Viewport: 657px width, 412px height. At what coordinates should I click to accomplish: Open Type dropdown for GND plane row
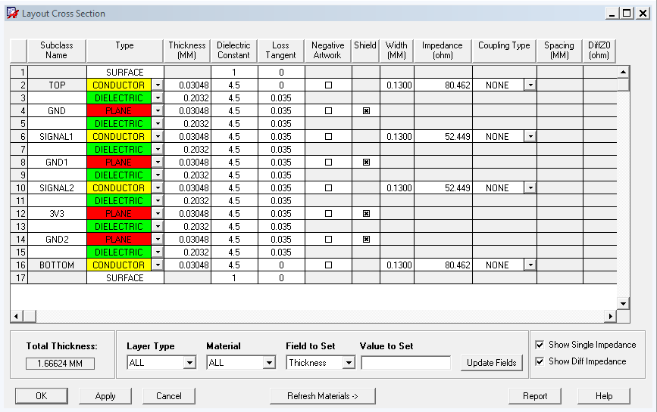pos(158,110)
